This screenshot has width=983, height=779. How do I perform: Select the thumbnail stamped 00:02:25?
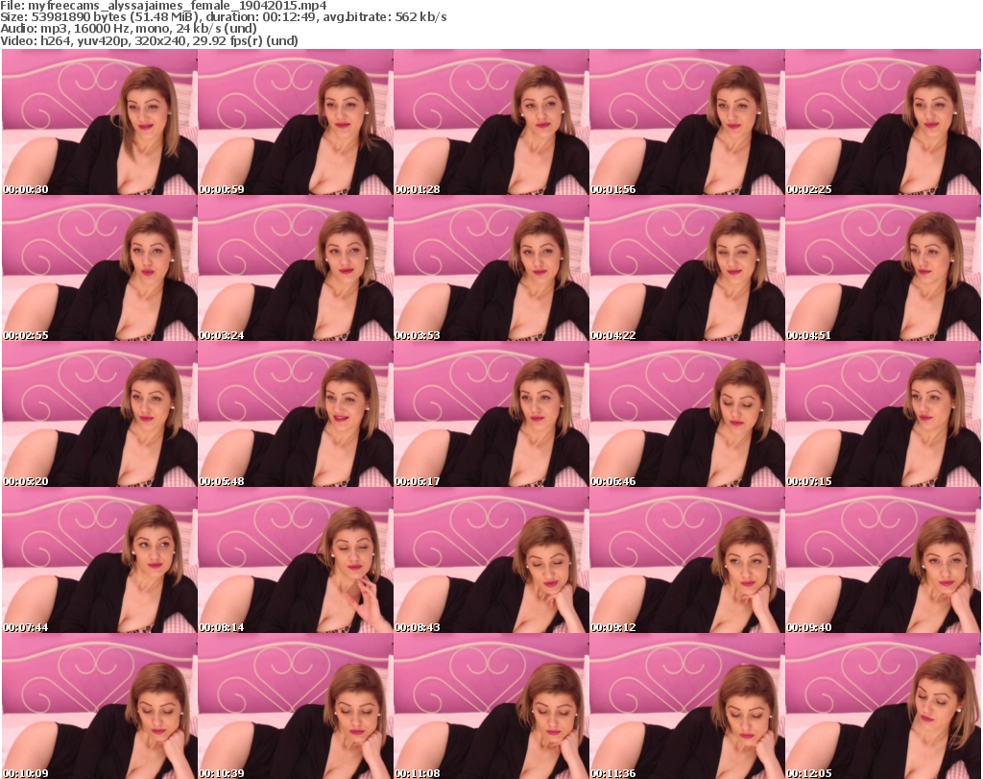point(883,122)
